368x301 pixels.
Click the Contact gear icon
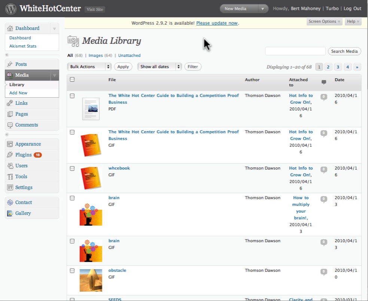pyautogui.click(x=10, y=203)
